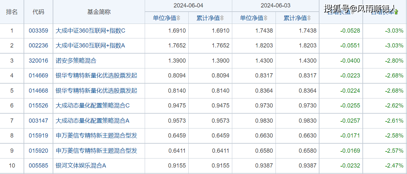This screenshot has width=407, height=174.
Task: Open fund code 015920
Action: 38,151
